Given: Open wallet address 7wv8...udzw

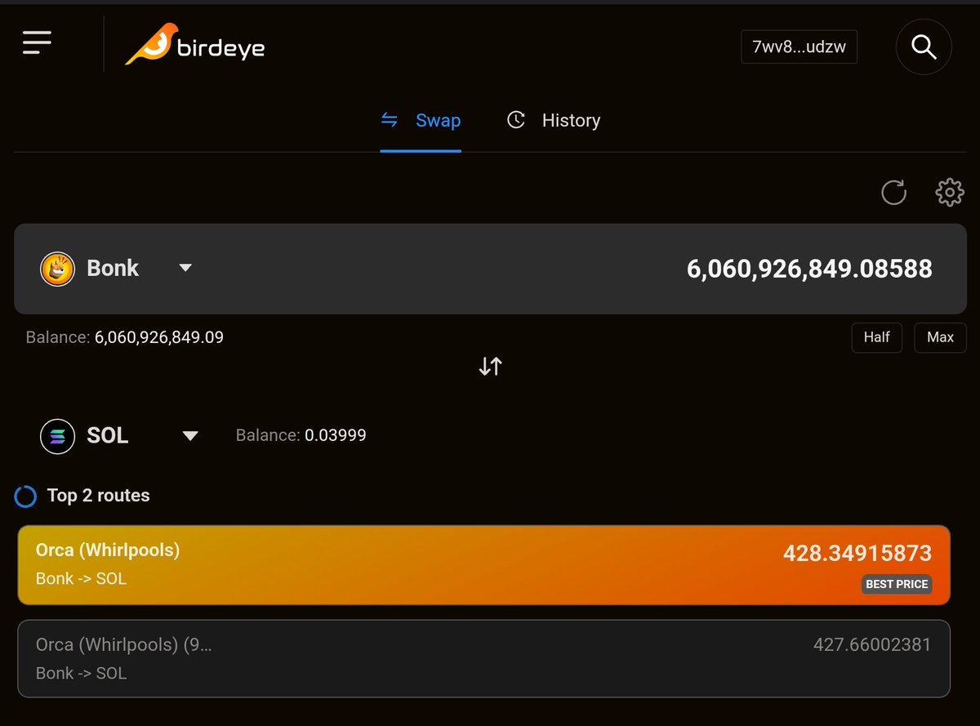Looking at the screenshot, I should [799, 47].
